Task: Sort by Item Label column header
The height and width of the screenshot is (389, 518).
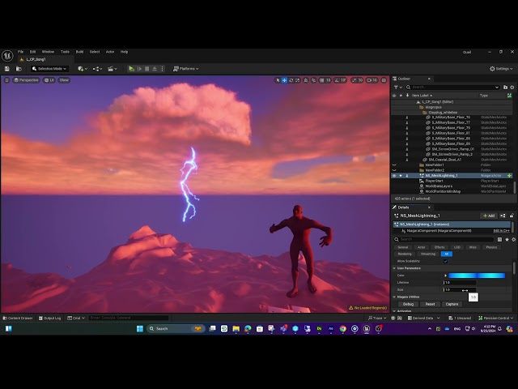Action: pyautogui.click(x=422, y=96)
